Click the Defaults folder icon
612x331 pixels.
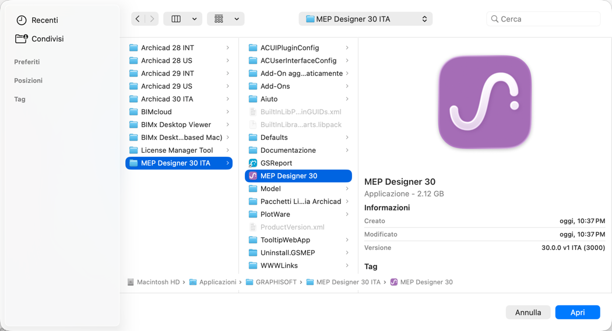pos(253,138)
